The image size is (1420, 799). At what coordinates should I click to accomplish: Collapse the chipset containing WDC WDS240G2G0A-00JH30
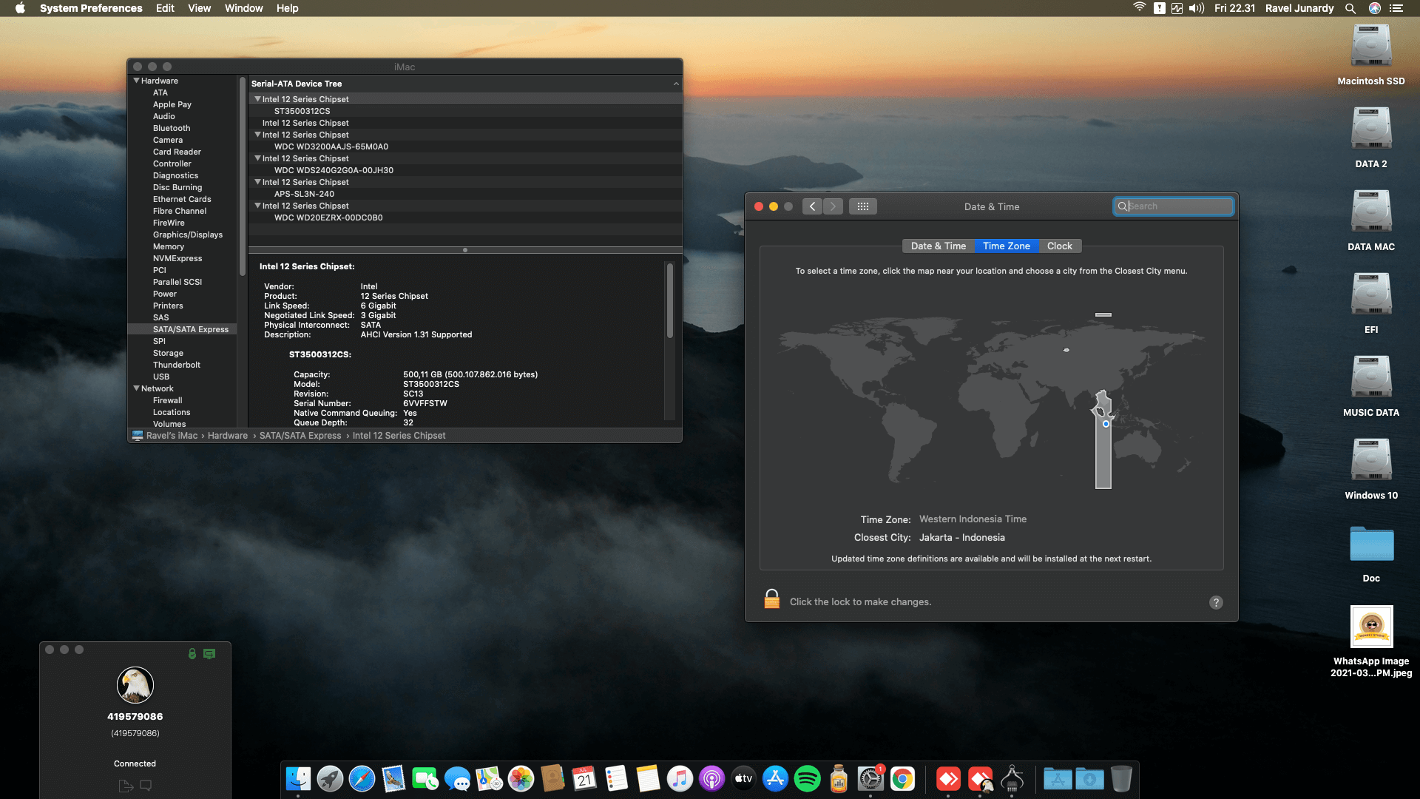(x=257, y=158)
